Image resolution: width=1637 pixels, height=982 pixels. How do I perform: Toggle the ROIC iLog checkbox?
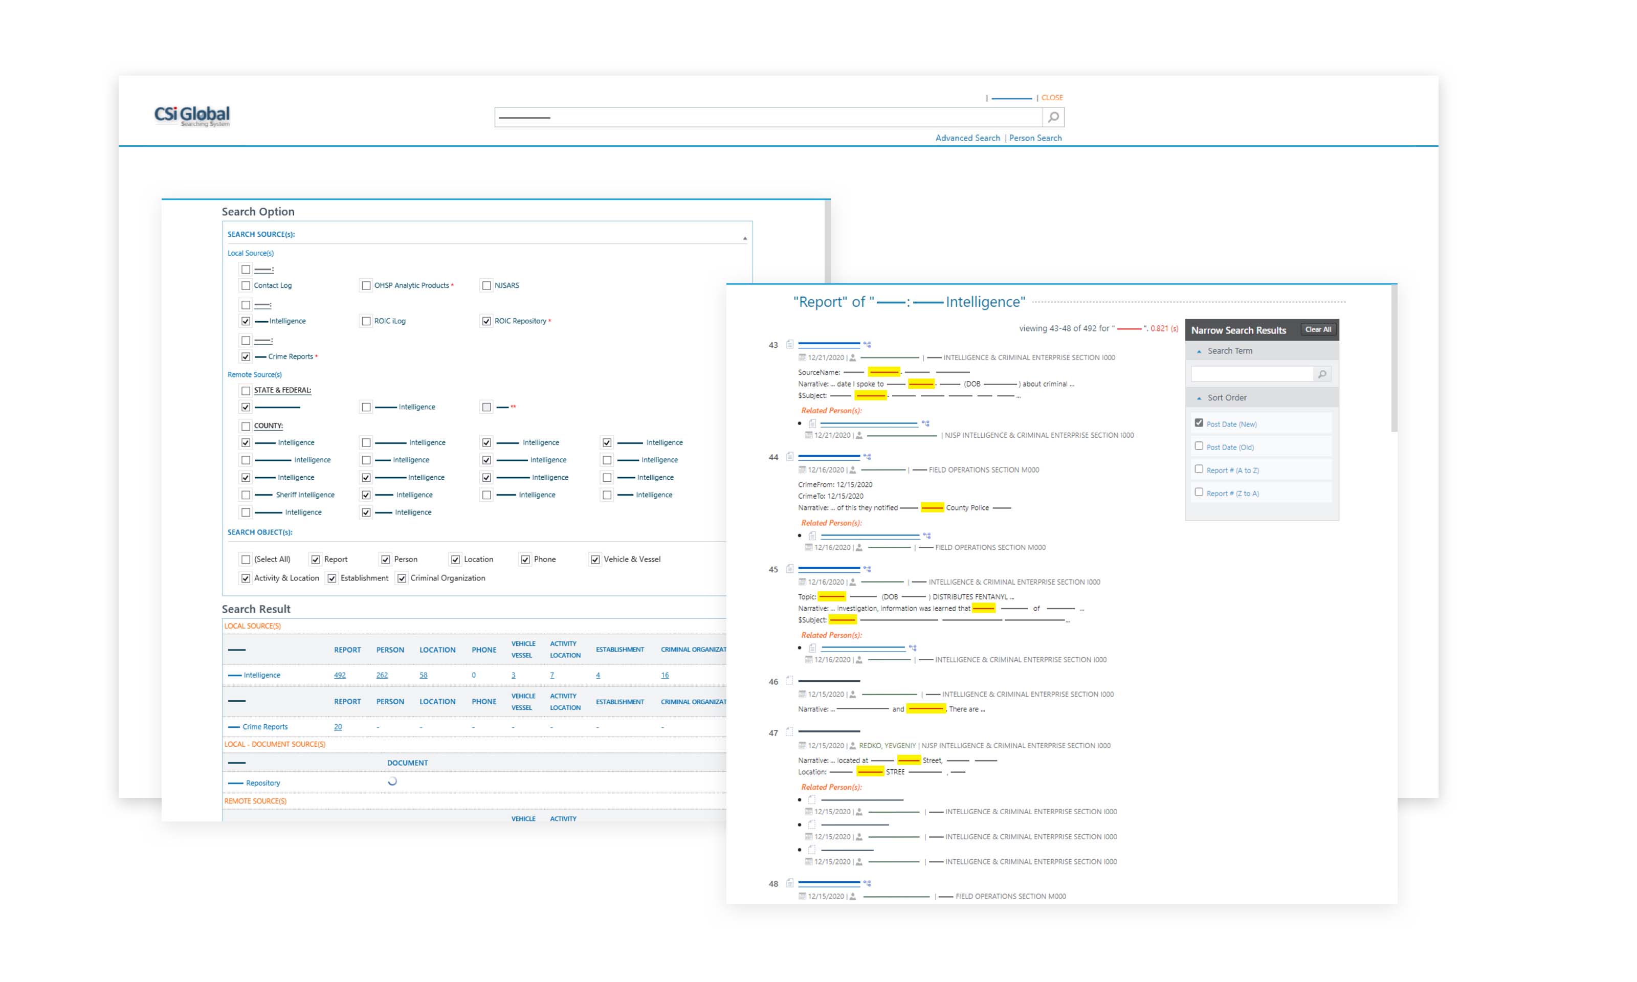[x=366, y=322]
